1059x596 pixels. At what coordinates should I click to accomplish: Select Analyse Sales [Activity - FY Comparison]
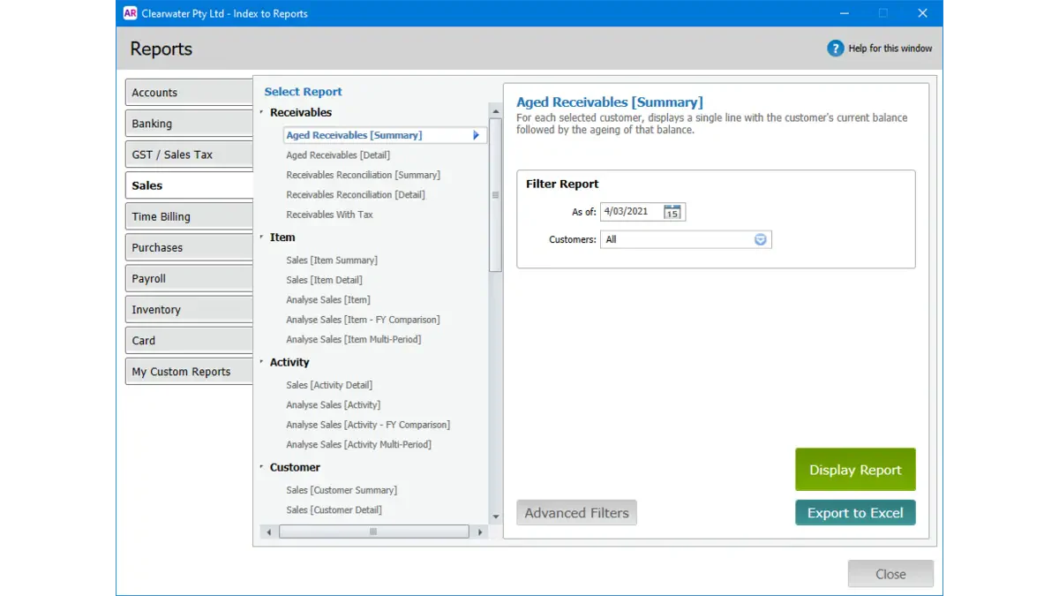(368, 425)
